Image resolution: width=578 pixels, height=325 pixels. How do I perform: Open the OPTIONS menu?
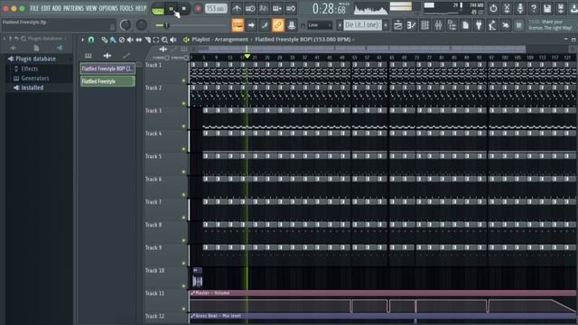[108, 8]
